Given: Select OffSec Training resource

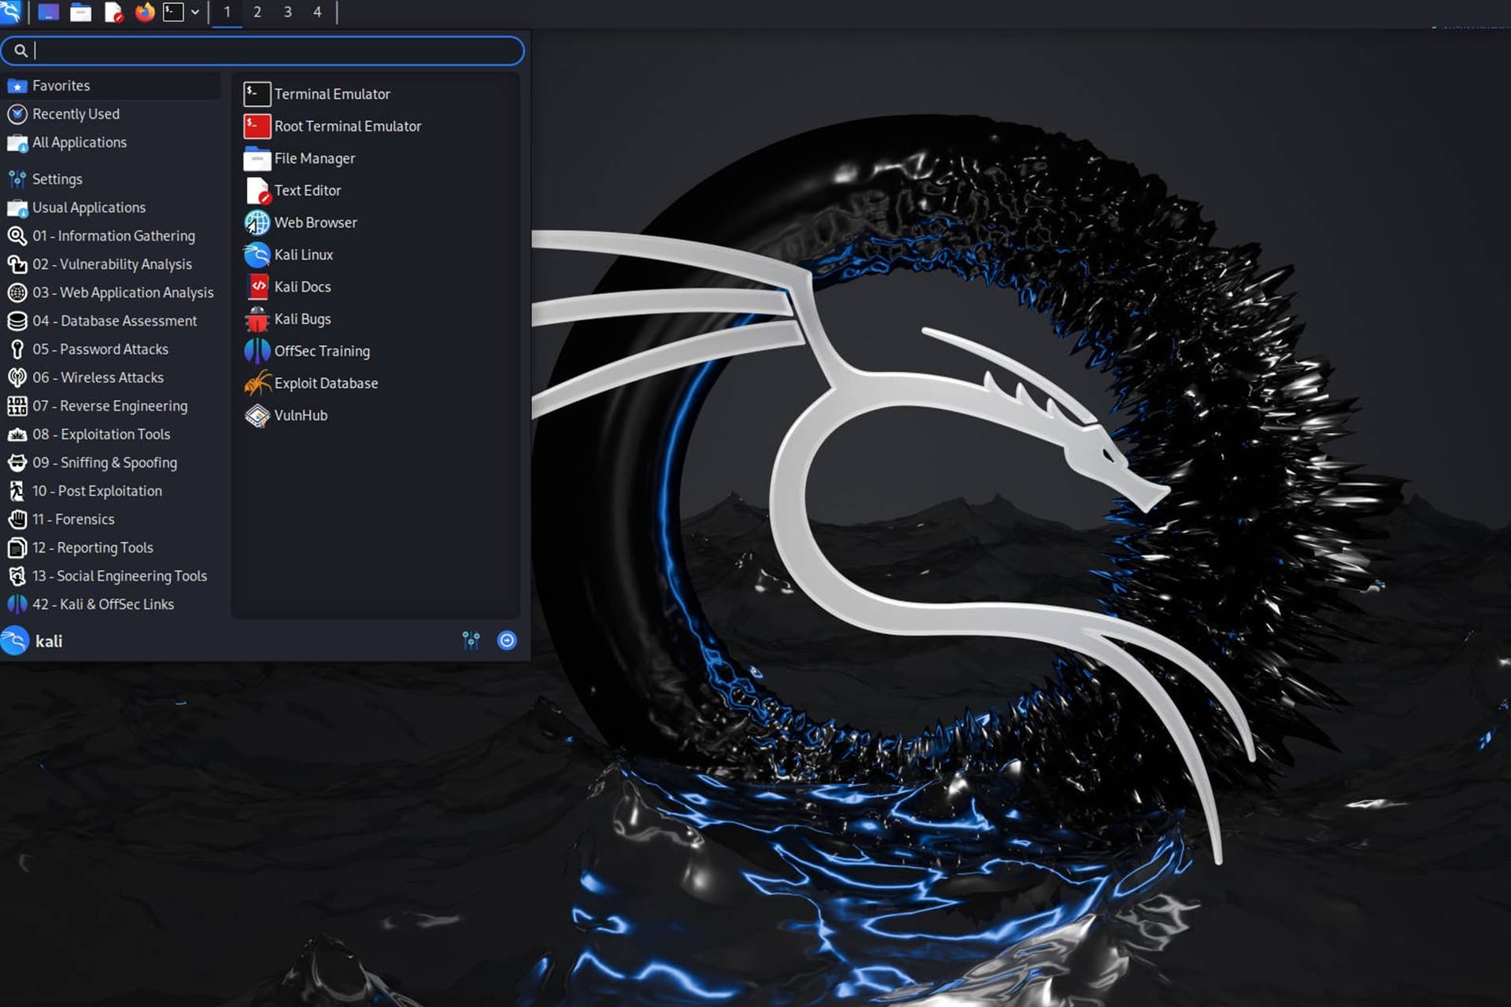Looking at the screenshot, I should [322, 351].
